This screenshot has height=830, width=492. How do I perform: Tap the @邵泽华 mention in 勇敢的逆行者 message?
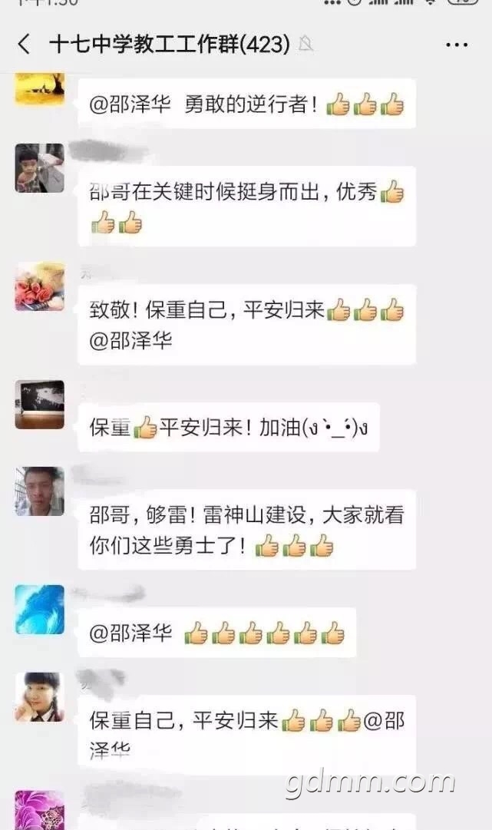130,104
